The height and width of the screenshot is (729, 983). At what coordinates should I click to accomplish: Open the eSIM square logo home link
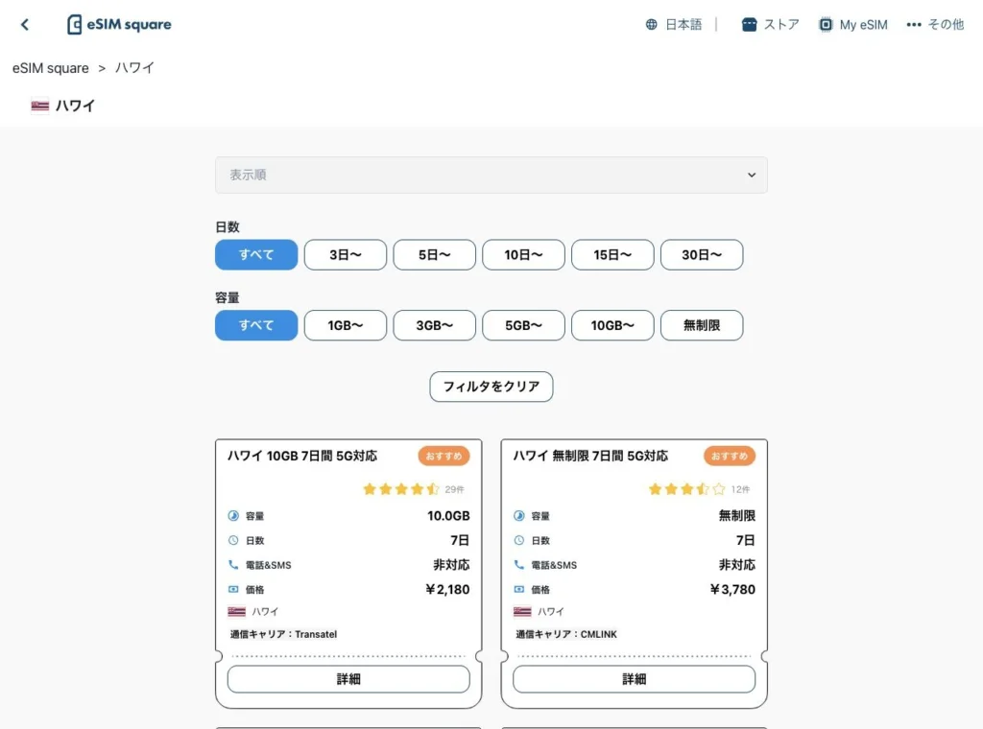point(119,24)
